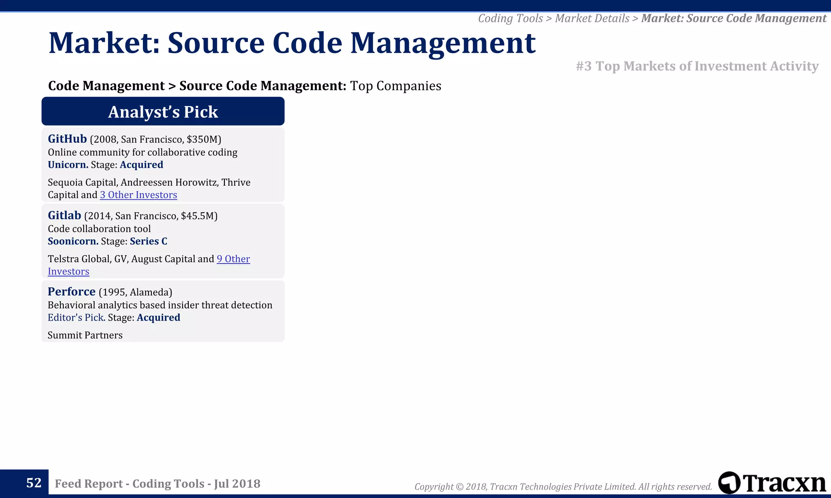Click the Analyst's Pick header
The height and width of the screenshot is (498, 831).
click(x=163, y=111)
